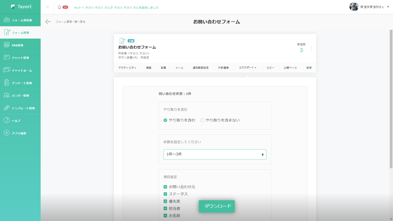Uncheck the お問い合わせ元 checkbox
Image resolution: width=393 pixels, height=221 pixels.
165,187
